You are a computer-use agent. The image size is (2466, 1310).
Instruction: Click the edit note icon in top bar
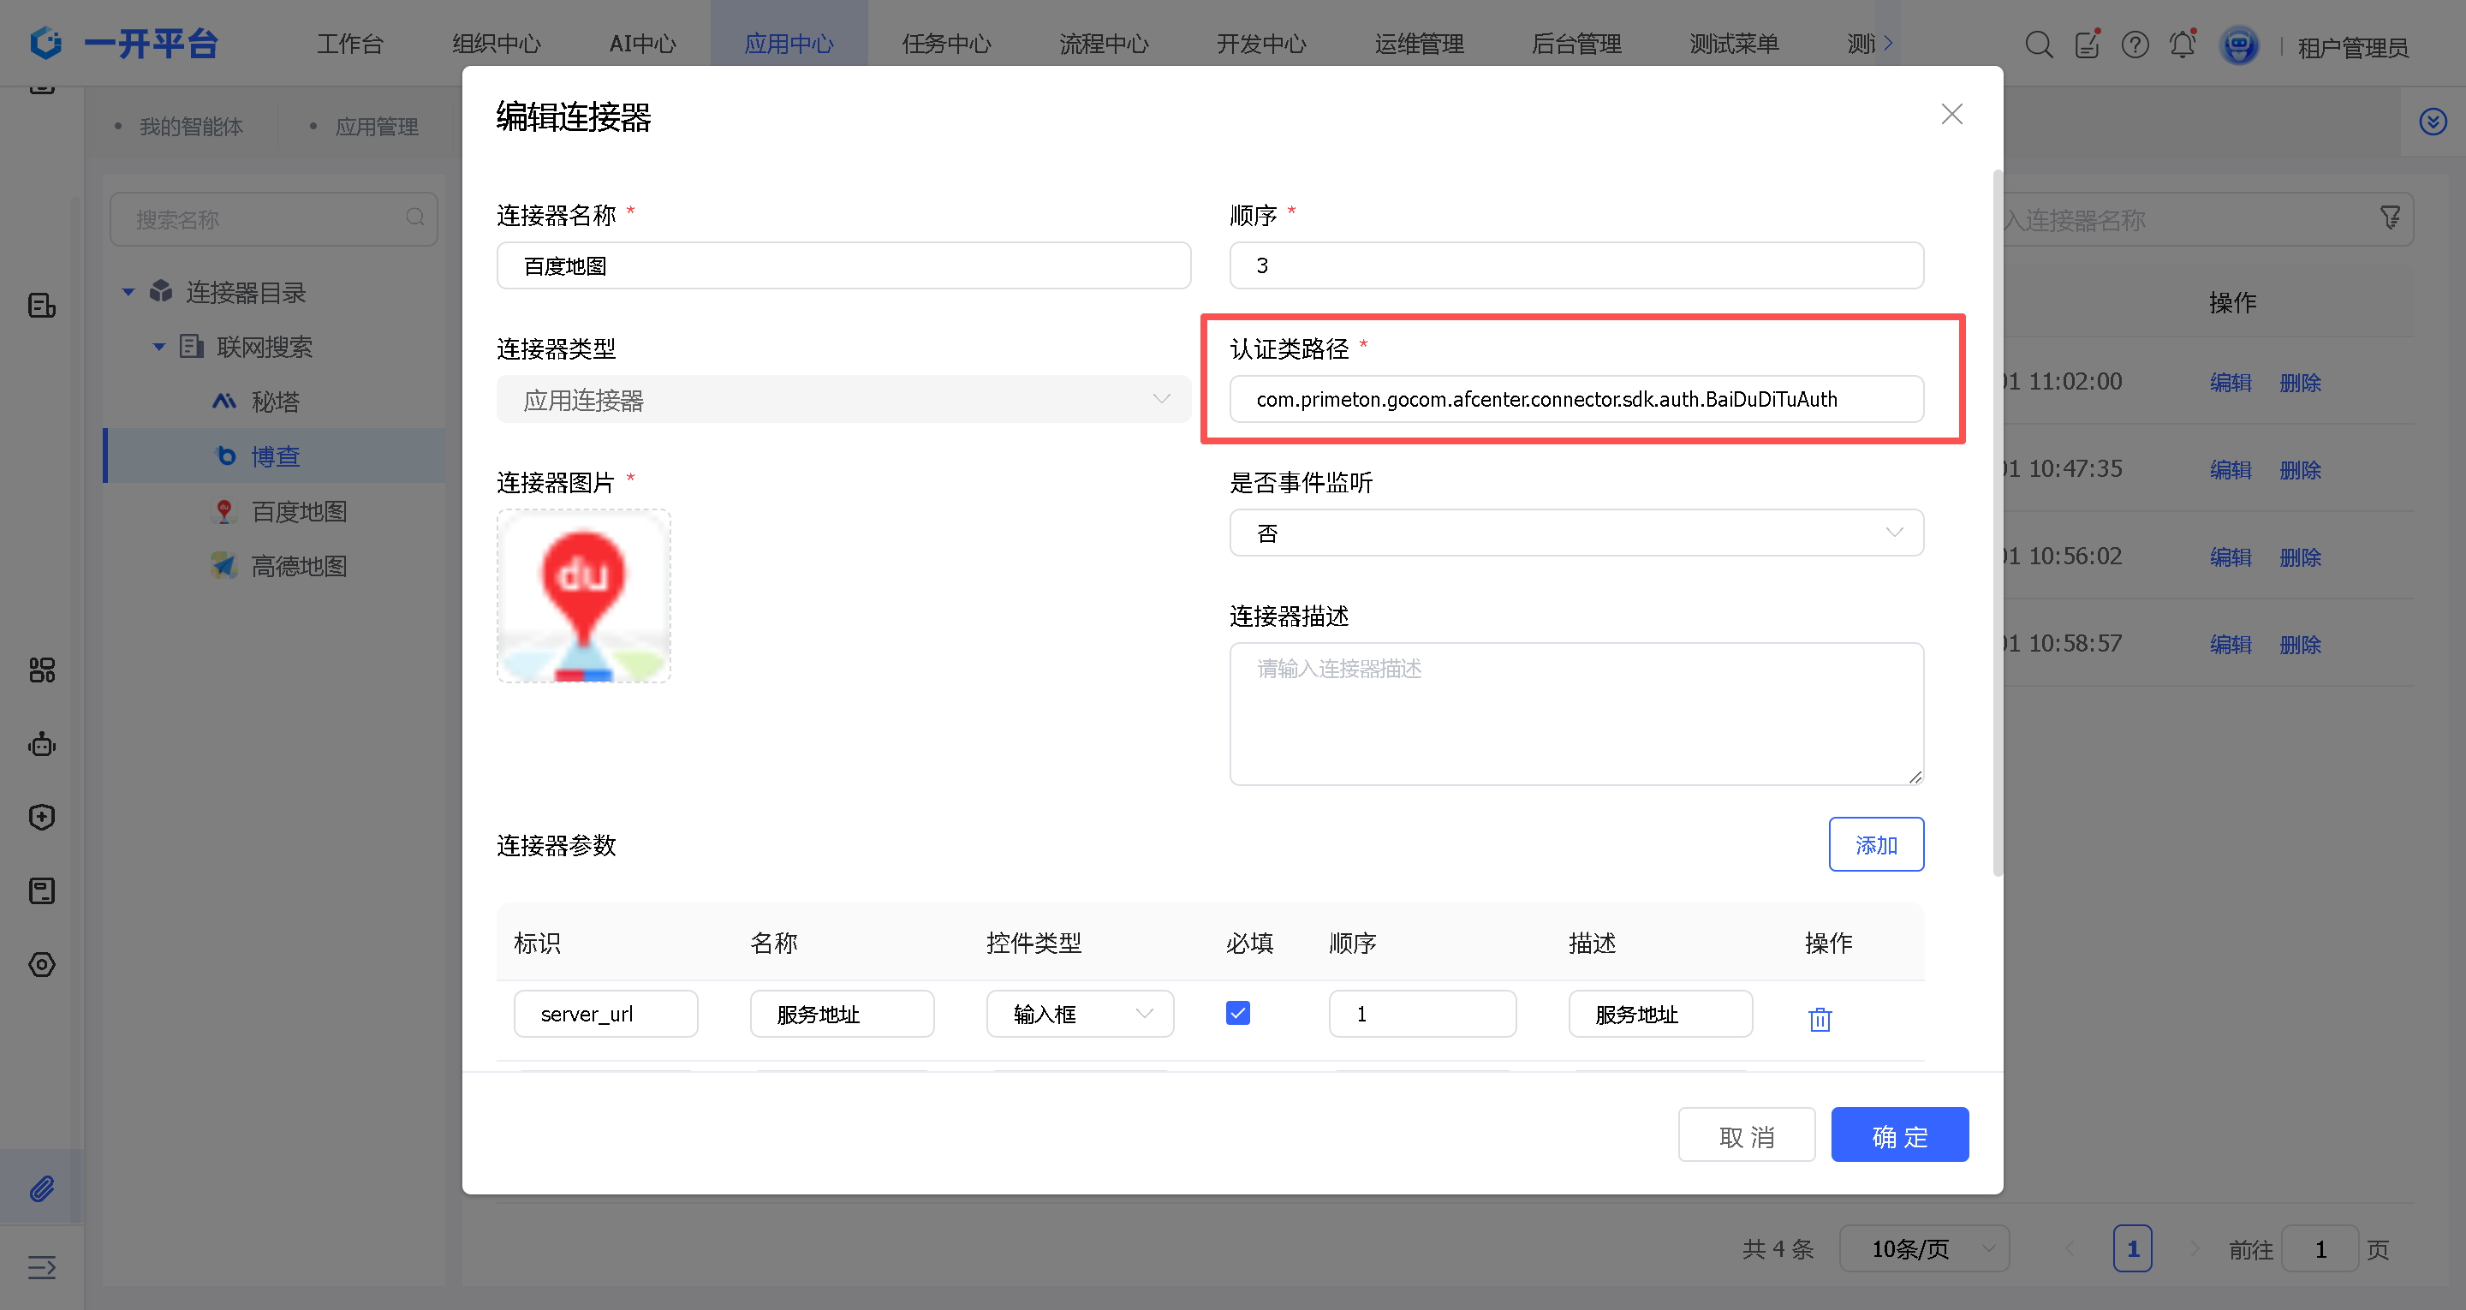click(x=2087, y=45)
